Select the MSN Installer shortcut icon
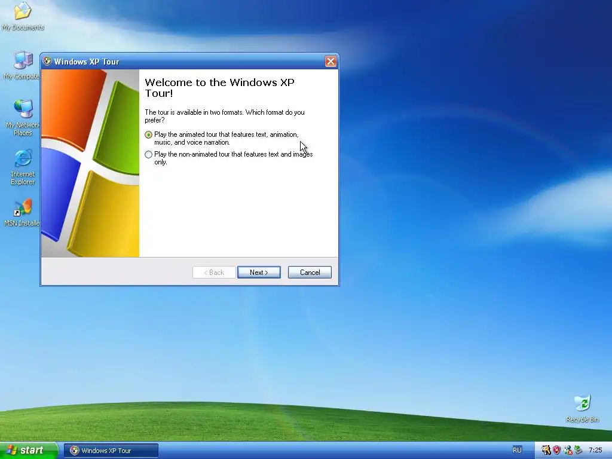This screenshot has width=612, height=459. [x=23, y=207]
